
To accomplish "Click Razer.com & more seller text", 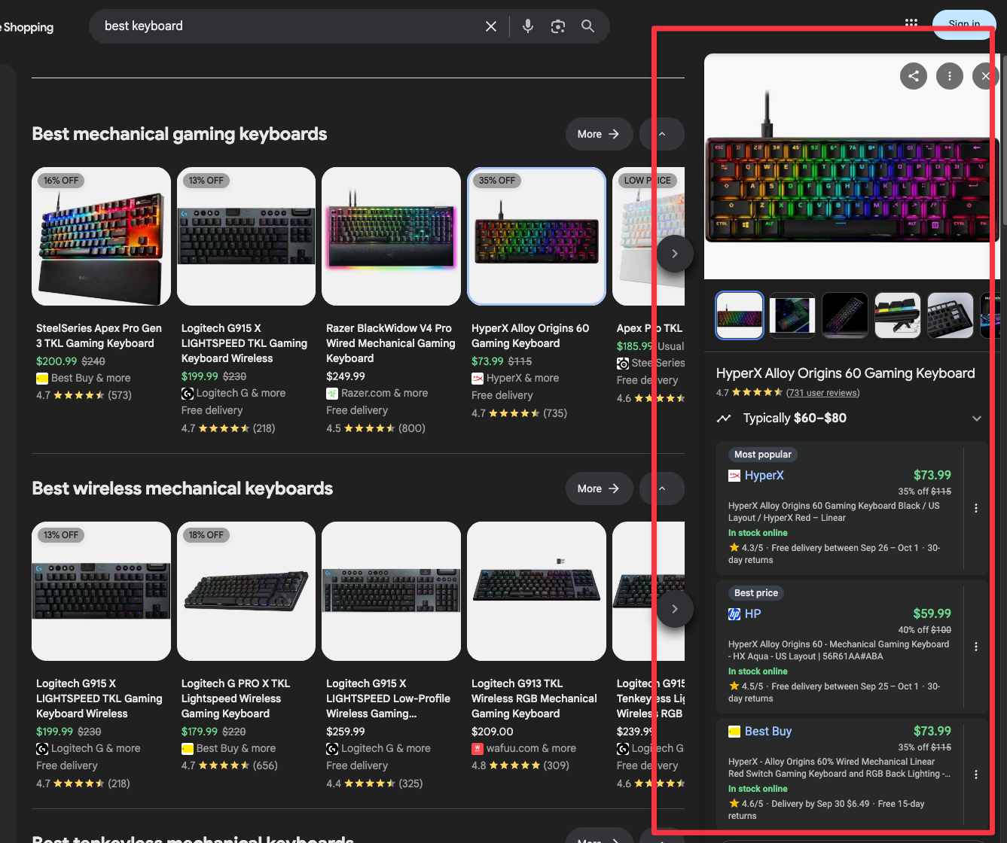I will [x=384, y=393].
